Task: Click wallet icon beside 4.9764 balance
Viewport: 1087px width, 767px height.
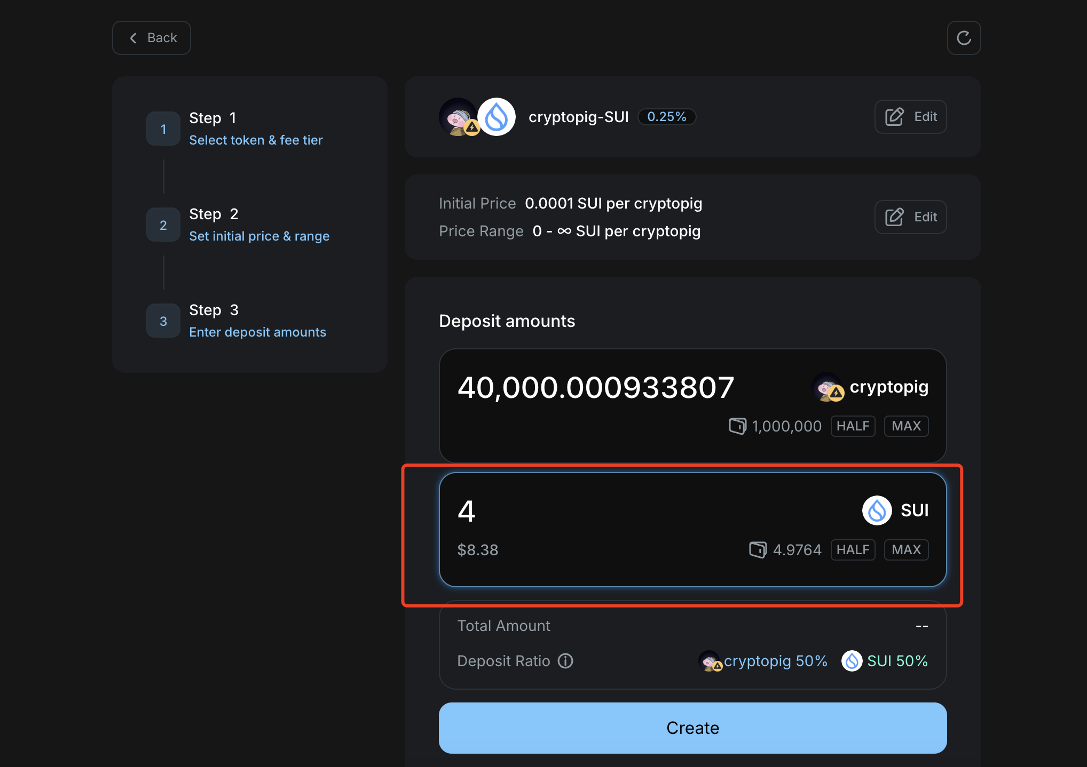Action: (758, 550)
